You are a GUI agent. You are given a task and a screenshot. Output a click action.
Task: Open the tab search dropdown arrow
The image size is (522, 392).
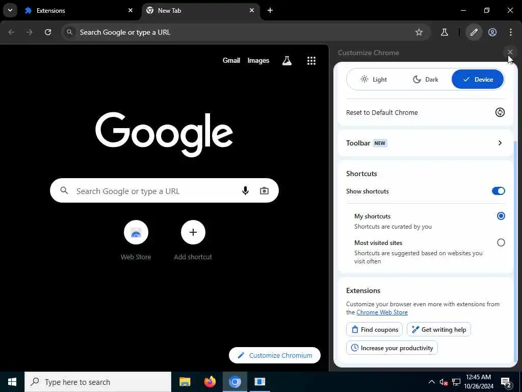point(10,10)
